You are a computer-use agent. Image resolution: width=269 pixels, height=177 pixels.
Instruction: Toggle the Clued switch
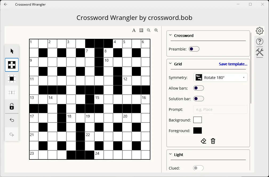[198, 168]
